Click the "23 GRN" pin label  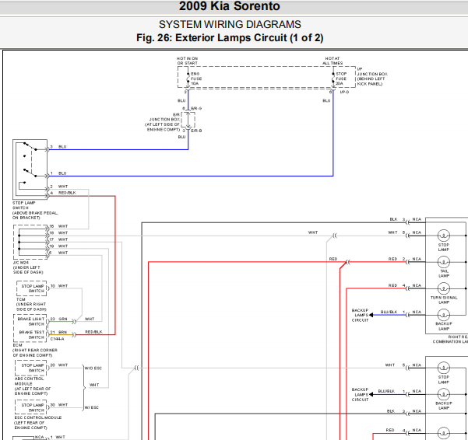coord(59,319)
